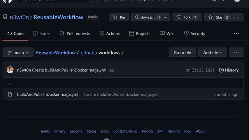
Task: Open n3wt0n owner profile link
Action: [x=19, y=17]
